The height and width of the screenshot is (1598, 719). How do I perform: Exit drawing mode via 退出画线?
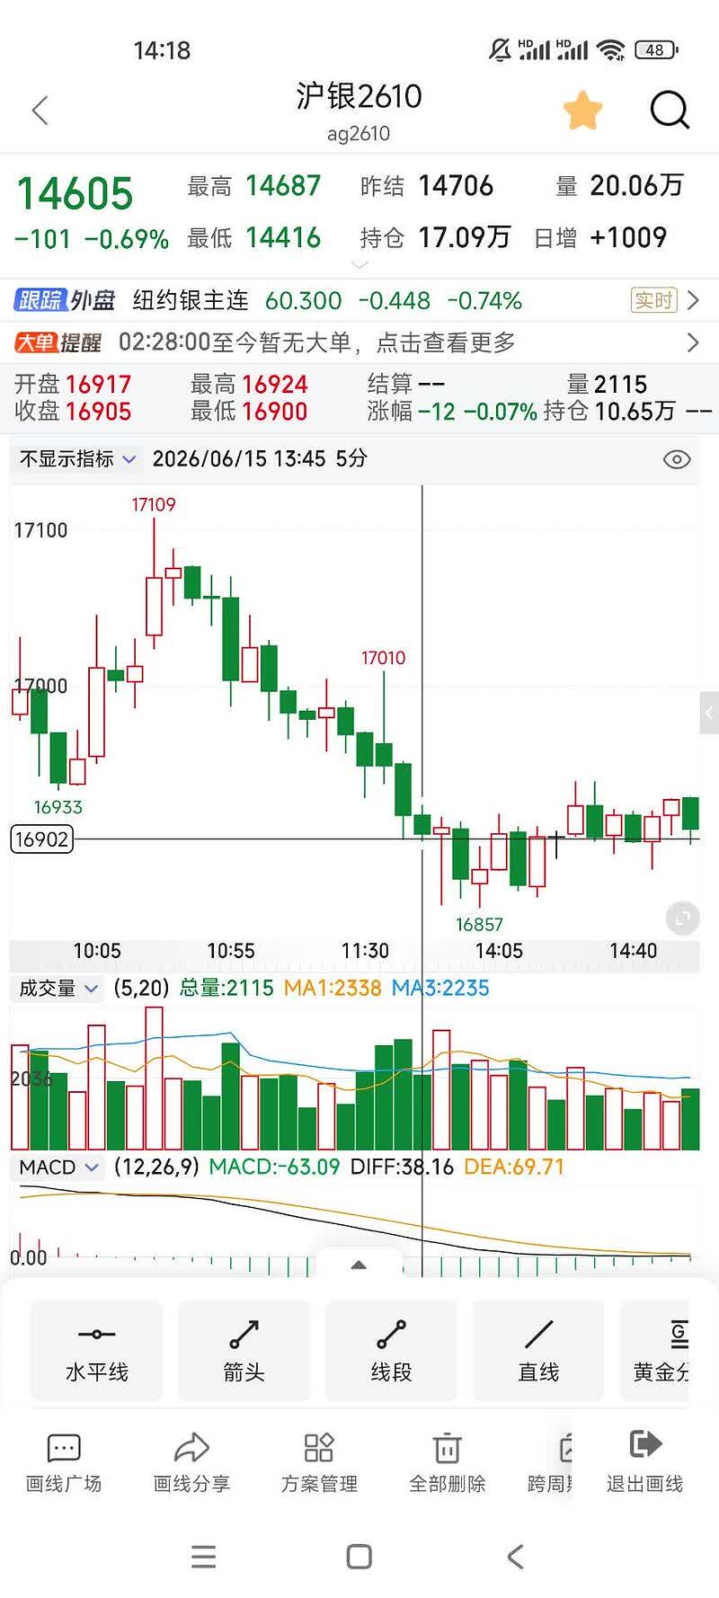645,1464
